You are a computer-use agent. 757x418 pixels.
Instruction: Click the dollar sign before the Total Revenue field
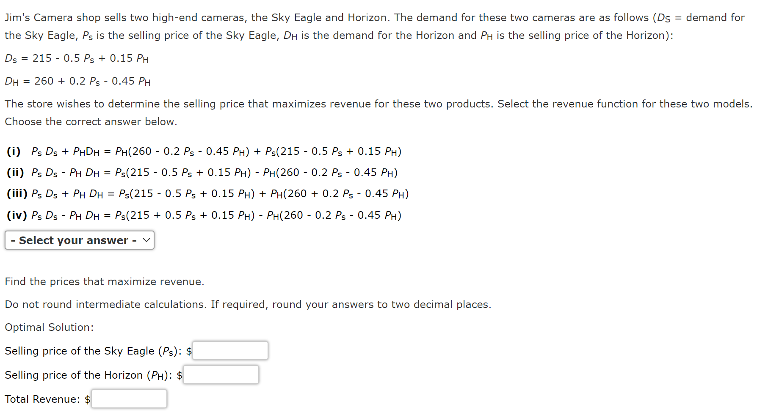click(87, 399)
